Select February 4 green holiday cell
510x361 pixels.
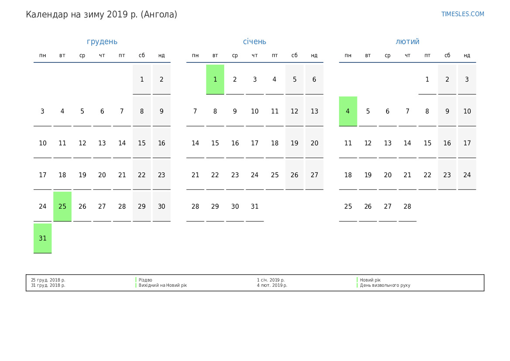click(348, 111)
